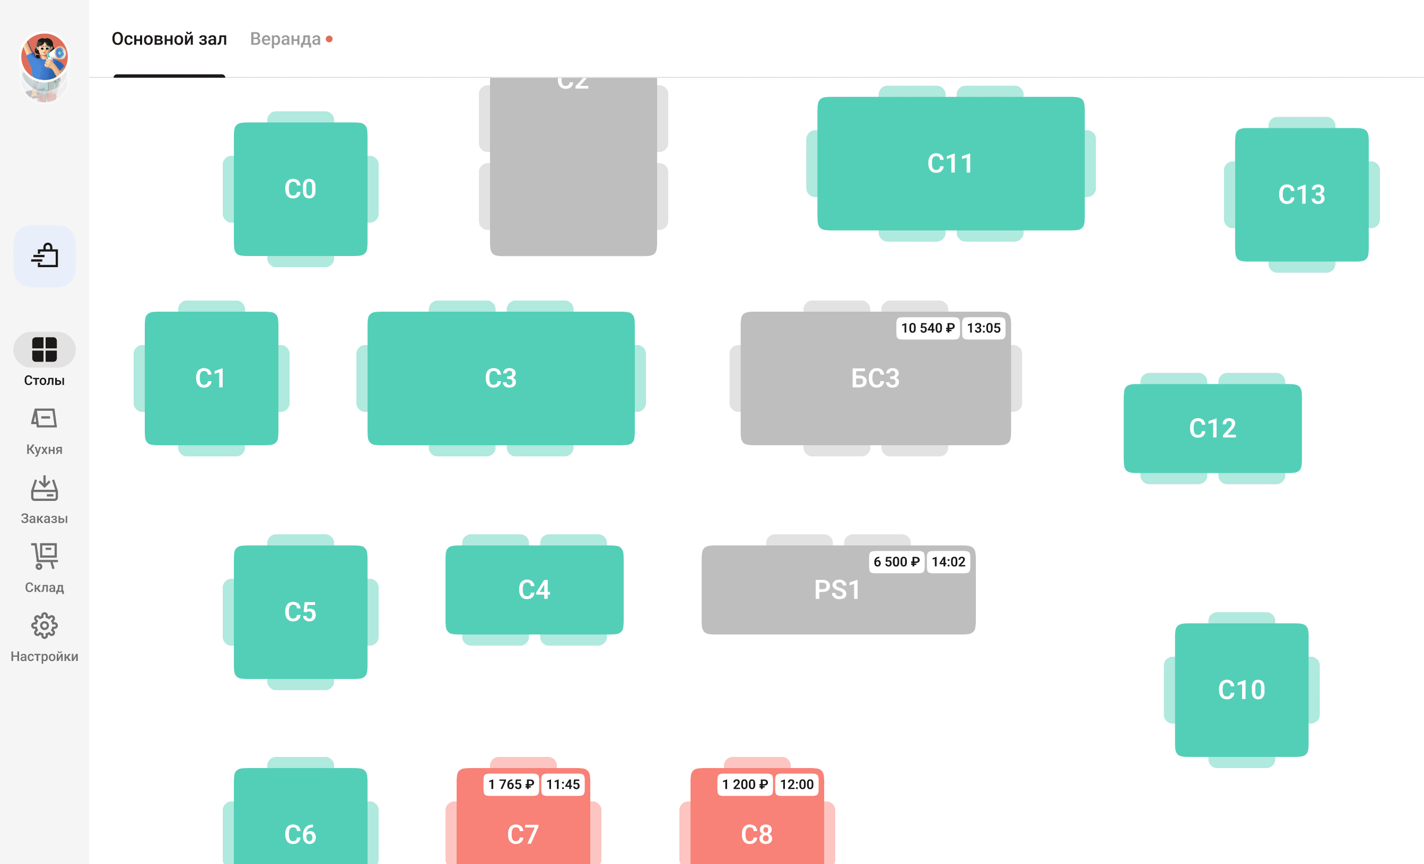This screenshot has width=1424, height=864.
Task: Select table C11
Action: (951, 163)
